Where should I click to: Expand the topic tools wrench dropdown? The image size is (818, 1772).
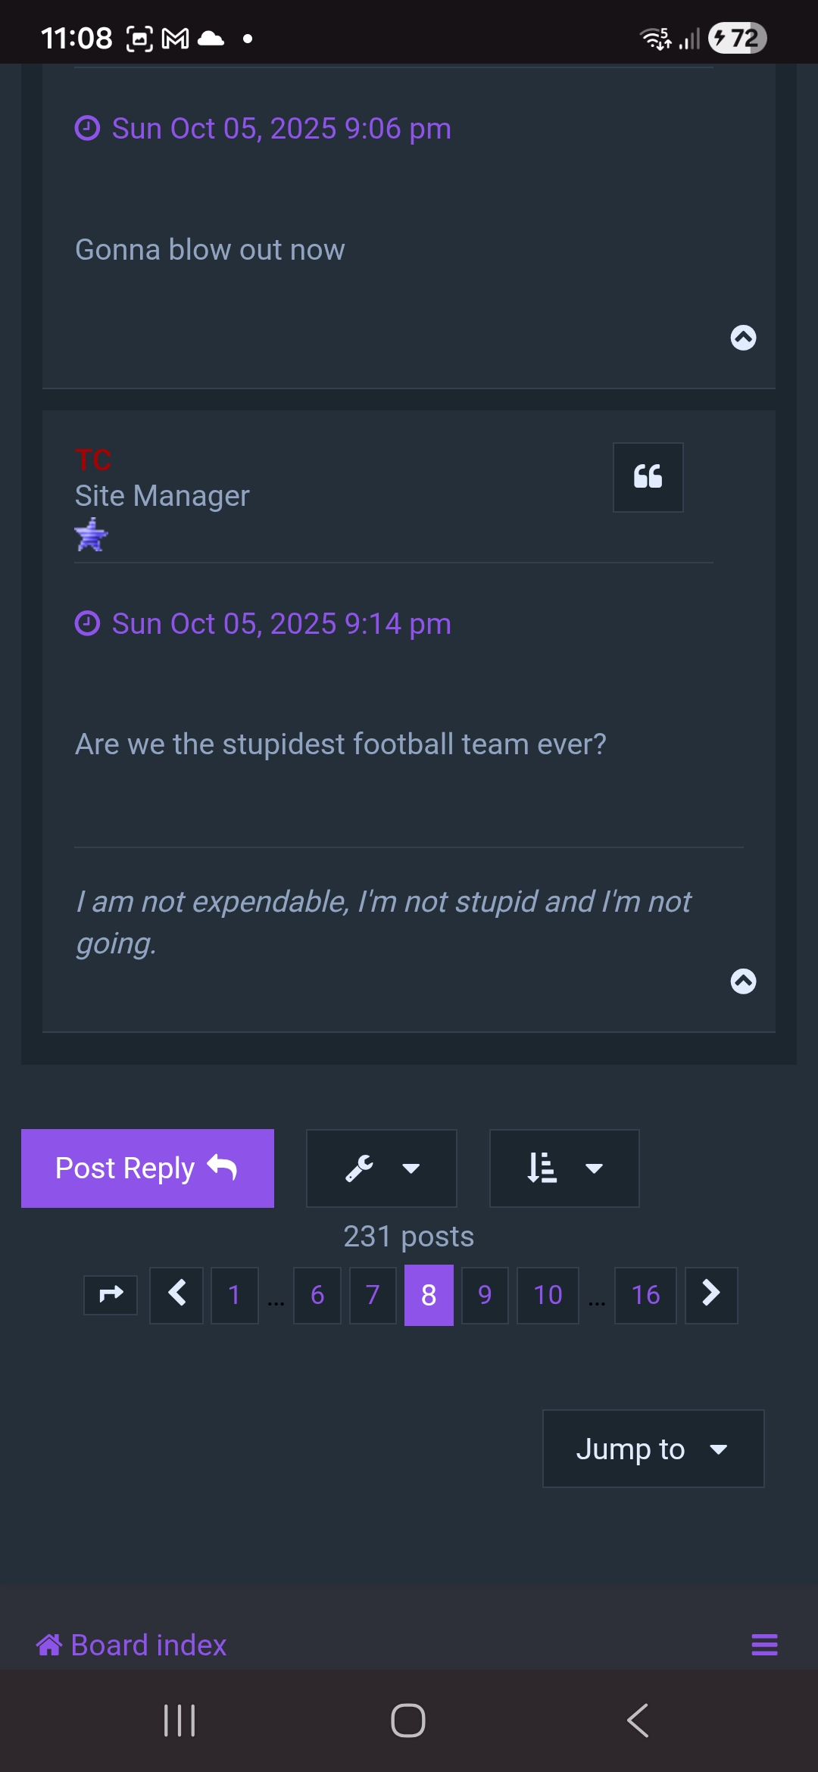[x=381, y=1168]
